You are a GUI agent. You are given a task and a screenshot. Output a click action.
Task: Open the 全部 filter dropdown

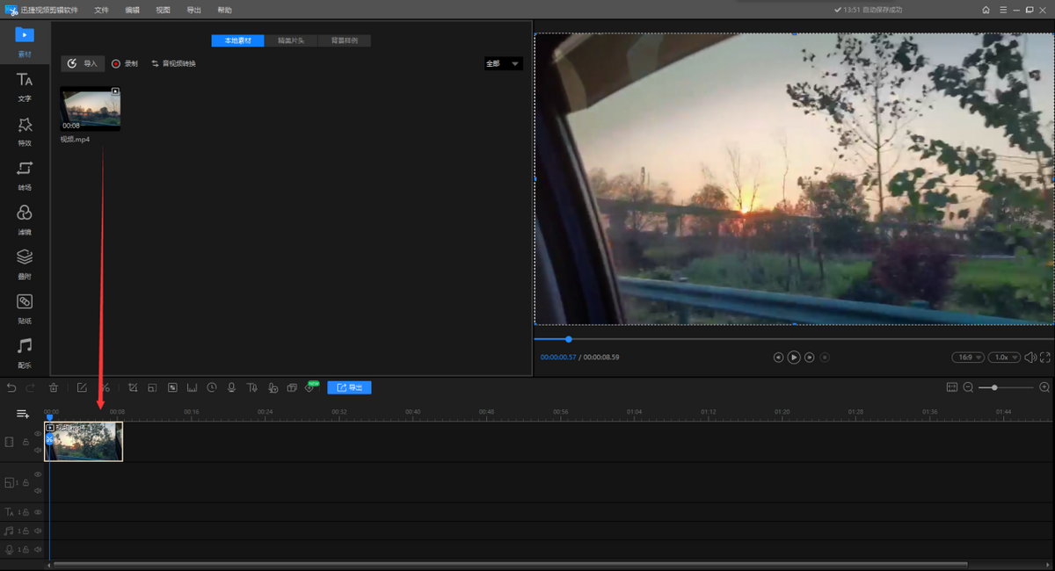[504, 64]
